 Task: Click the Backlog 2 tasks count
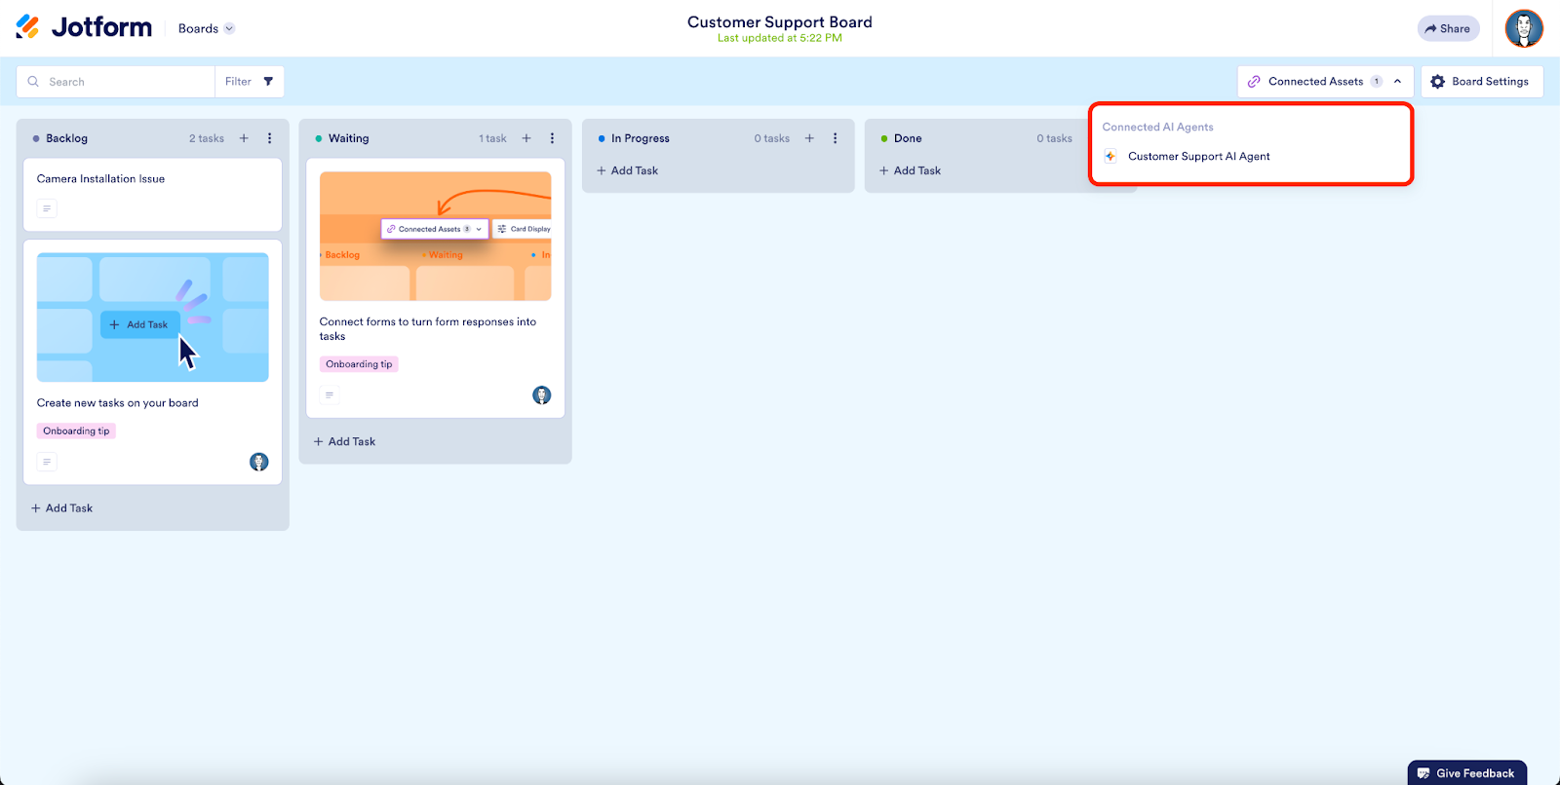207,138
